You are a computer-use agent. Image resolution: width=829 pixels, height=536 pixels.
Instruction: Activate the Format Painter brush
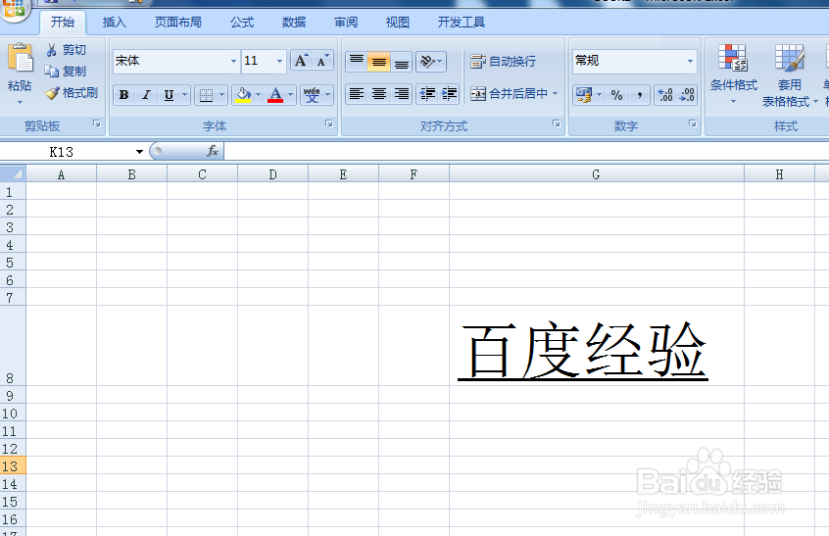(x=52, y=93)
